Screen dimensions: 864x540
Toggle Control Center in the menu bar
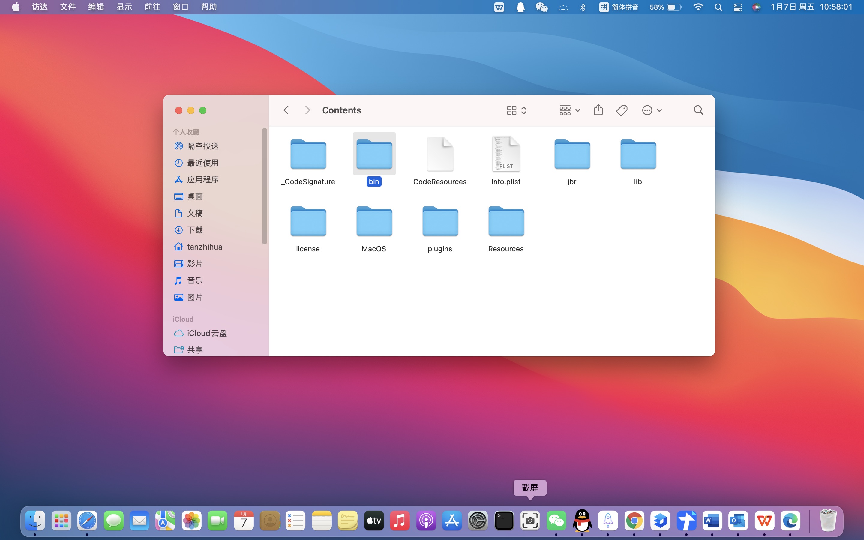pyautogui.click(x=738, y=7)
